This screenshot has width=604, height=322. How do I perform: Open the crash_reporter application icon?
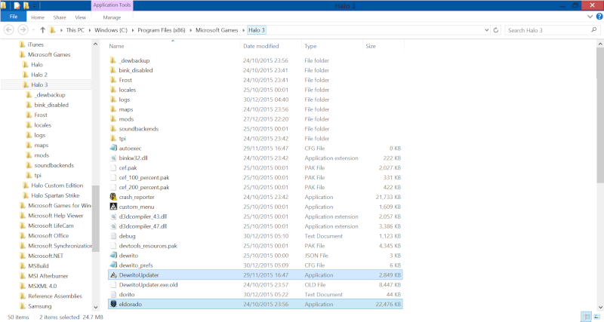[x=113, y=197]
